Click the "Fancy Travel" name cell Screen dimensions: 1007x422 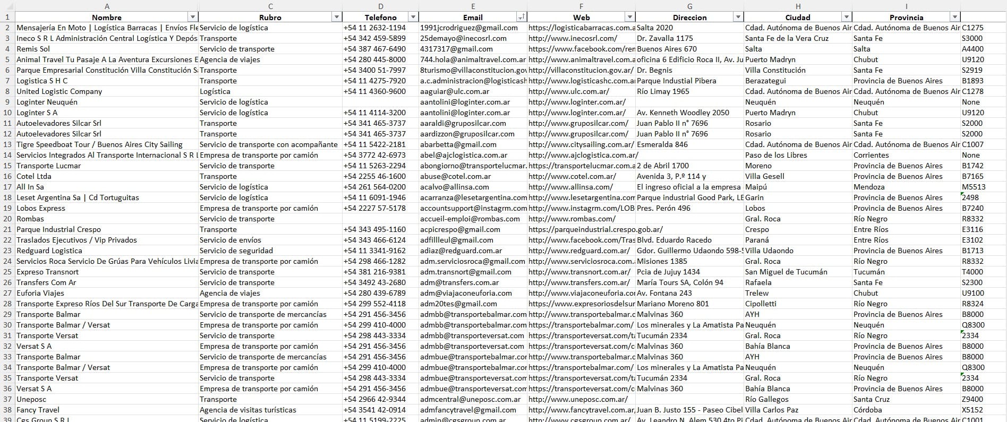107,410
